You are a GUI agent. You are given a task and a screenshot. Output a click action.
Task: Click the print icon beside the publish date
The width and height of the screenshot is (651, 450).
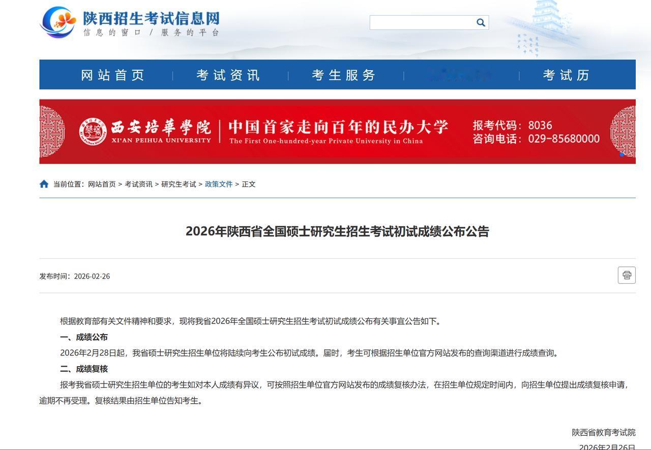point(626,275)
